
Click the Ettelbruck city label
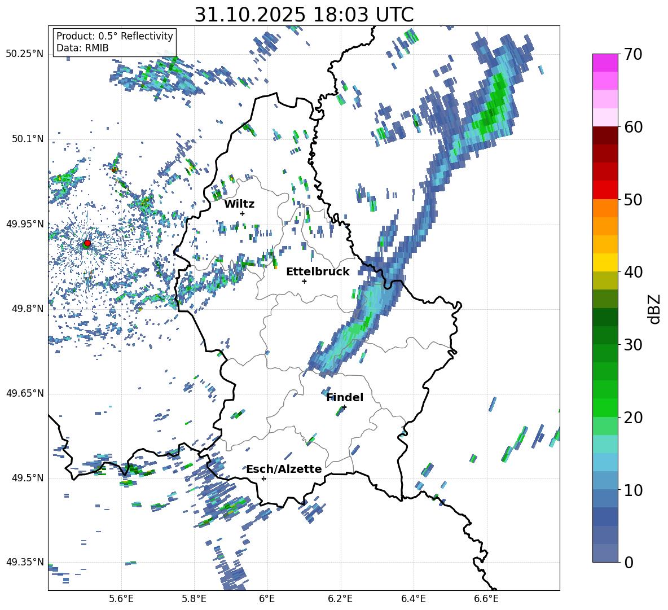tap(318, 272)
